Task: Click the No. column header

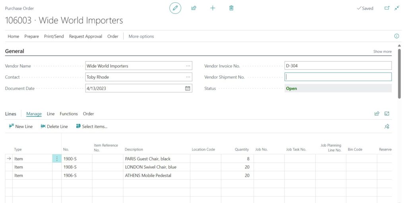Action: pyautogui.click(x=66, y=149)
